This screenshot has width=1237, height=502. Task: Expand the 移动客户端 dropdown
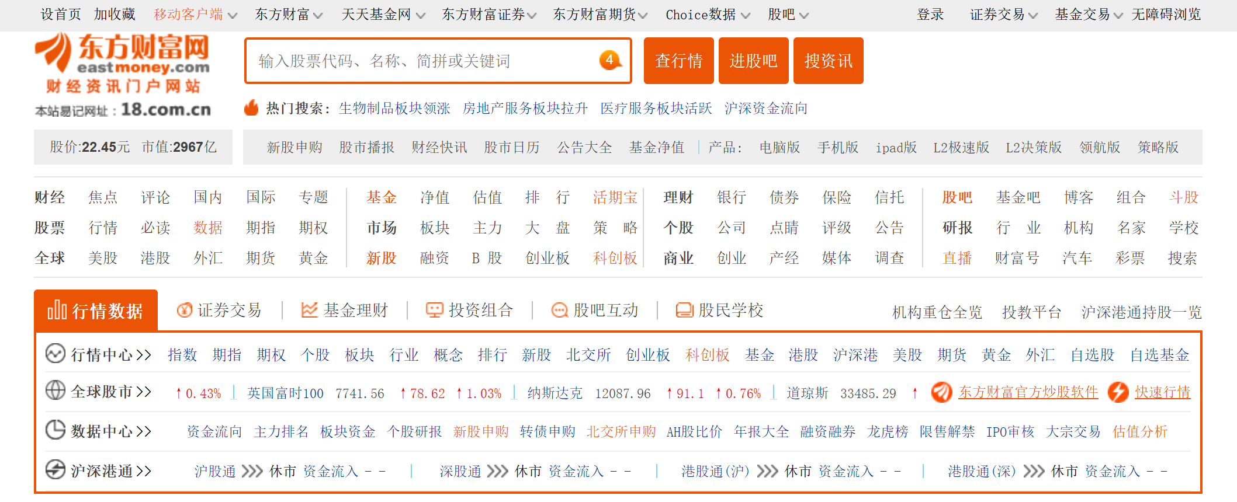click(233, 16)
